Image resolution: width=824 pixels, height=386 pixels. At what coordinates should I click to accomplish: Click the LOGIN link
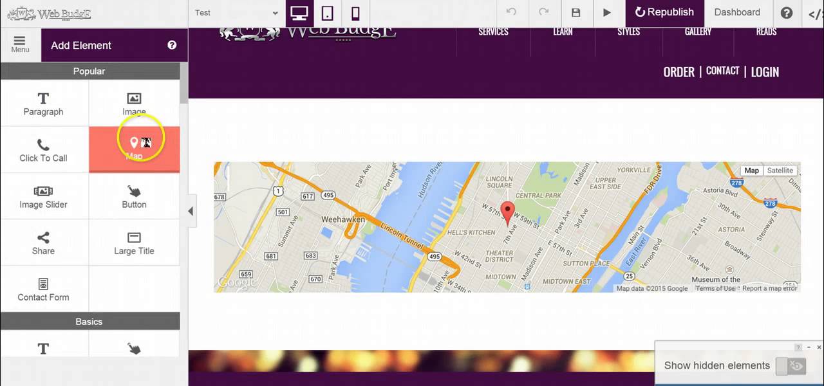[765, 72]
